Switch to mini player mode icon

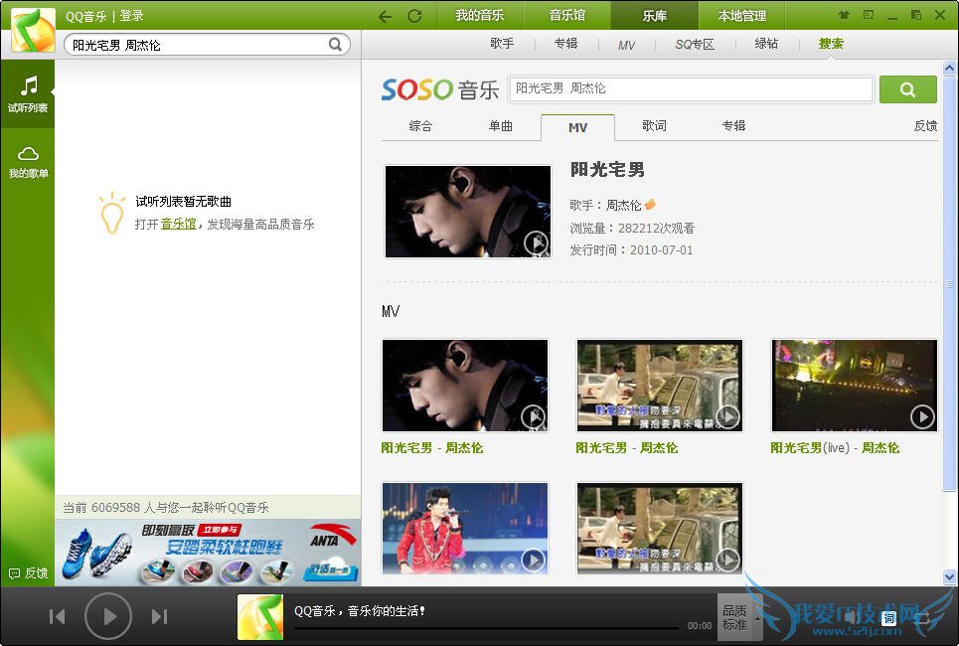(915, 15)
